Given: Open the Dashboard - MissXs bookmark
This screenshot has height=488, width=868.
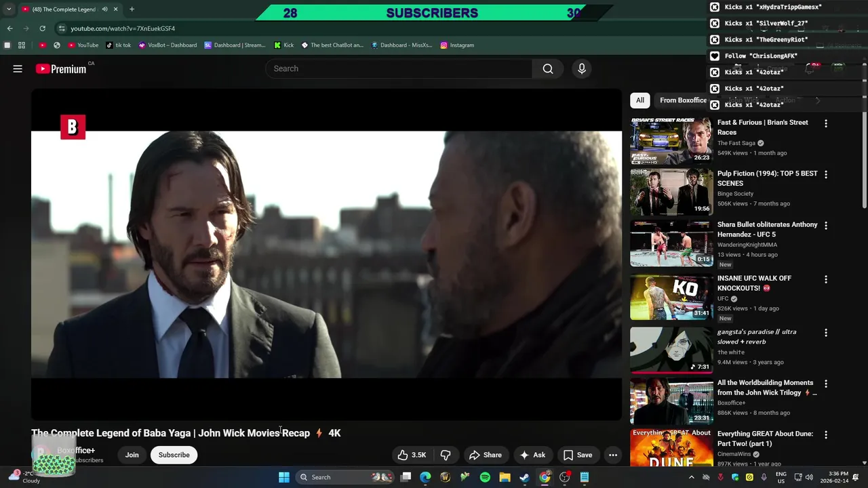Looking at the screenshot, I should (x=401, y=45).
